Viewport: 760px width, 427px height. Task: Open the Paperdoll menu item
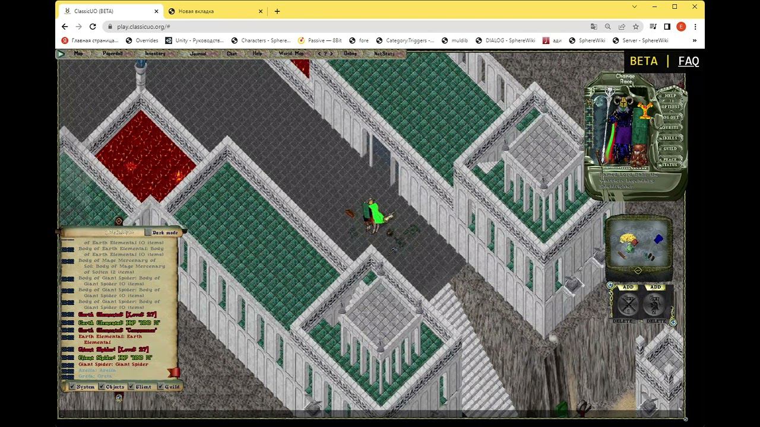tap(112, 54)
